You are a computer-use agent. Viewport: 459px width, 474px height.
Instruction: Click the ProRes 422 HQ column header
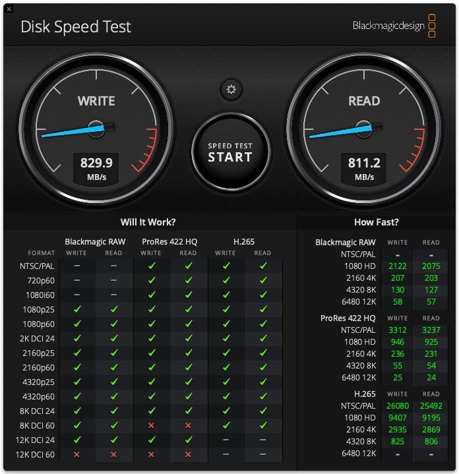169,242
